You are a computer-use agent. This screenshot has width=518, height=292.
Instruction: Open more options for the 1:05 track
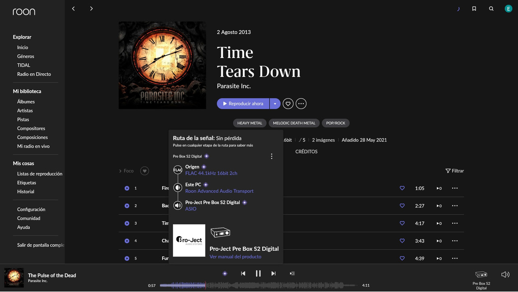455,188
